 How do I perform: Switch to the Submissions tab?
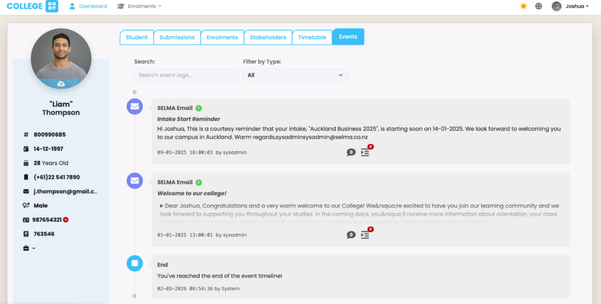pyautogui.click(x=177, y=37)
